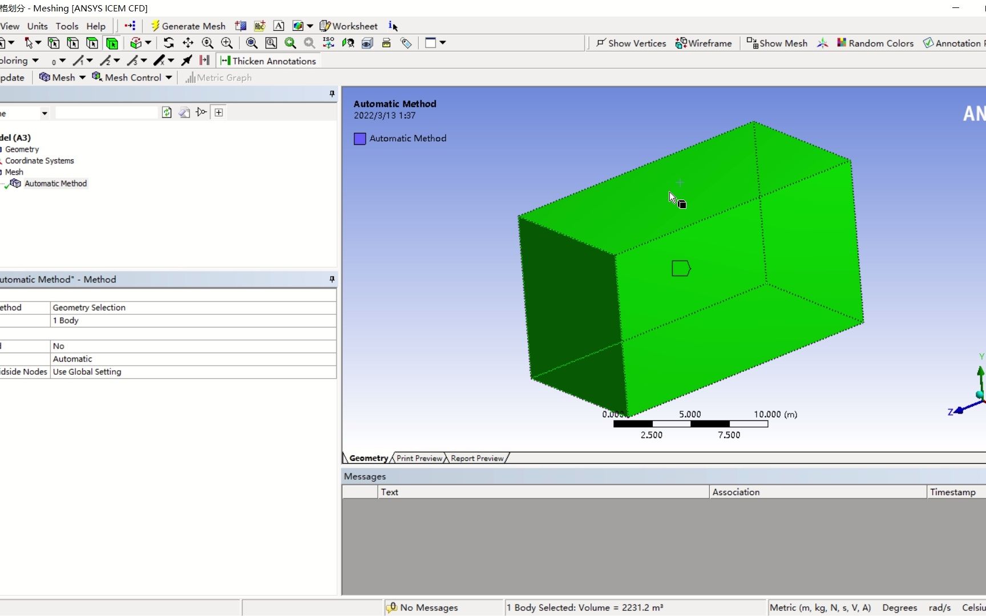Activate the Box Zoom tool
Screen dimensions: 986x616
click(227, 43)
